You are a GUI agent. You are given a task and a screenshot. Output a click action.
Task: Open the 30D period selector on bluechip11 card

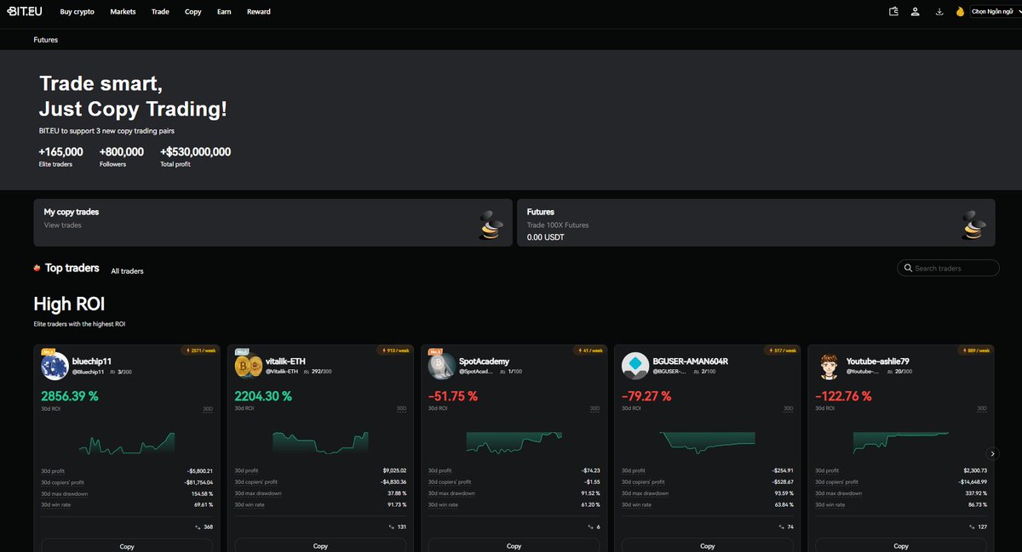(207, 408)
